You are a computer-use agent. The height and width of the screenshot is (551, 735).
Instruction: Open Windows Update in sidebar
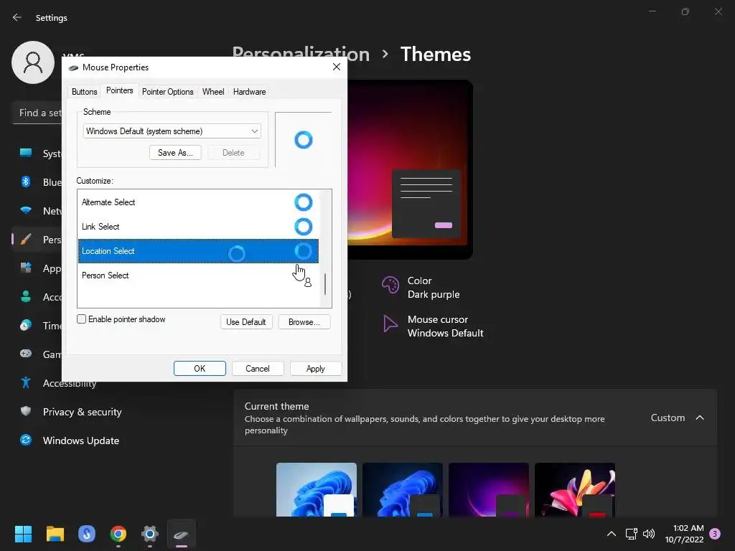(x=70, y=441)
